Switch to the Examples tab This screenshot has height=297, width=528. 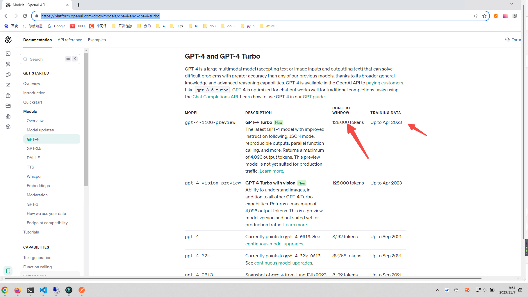click(97, 40)
